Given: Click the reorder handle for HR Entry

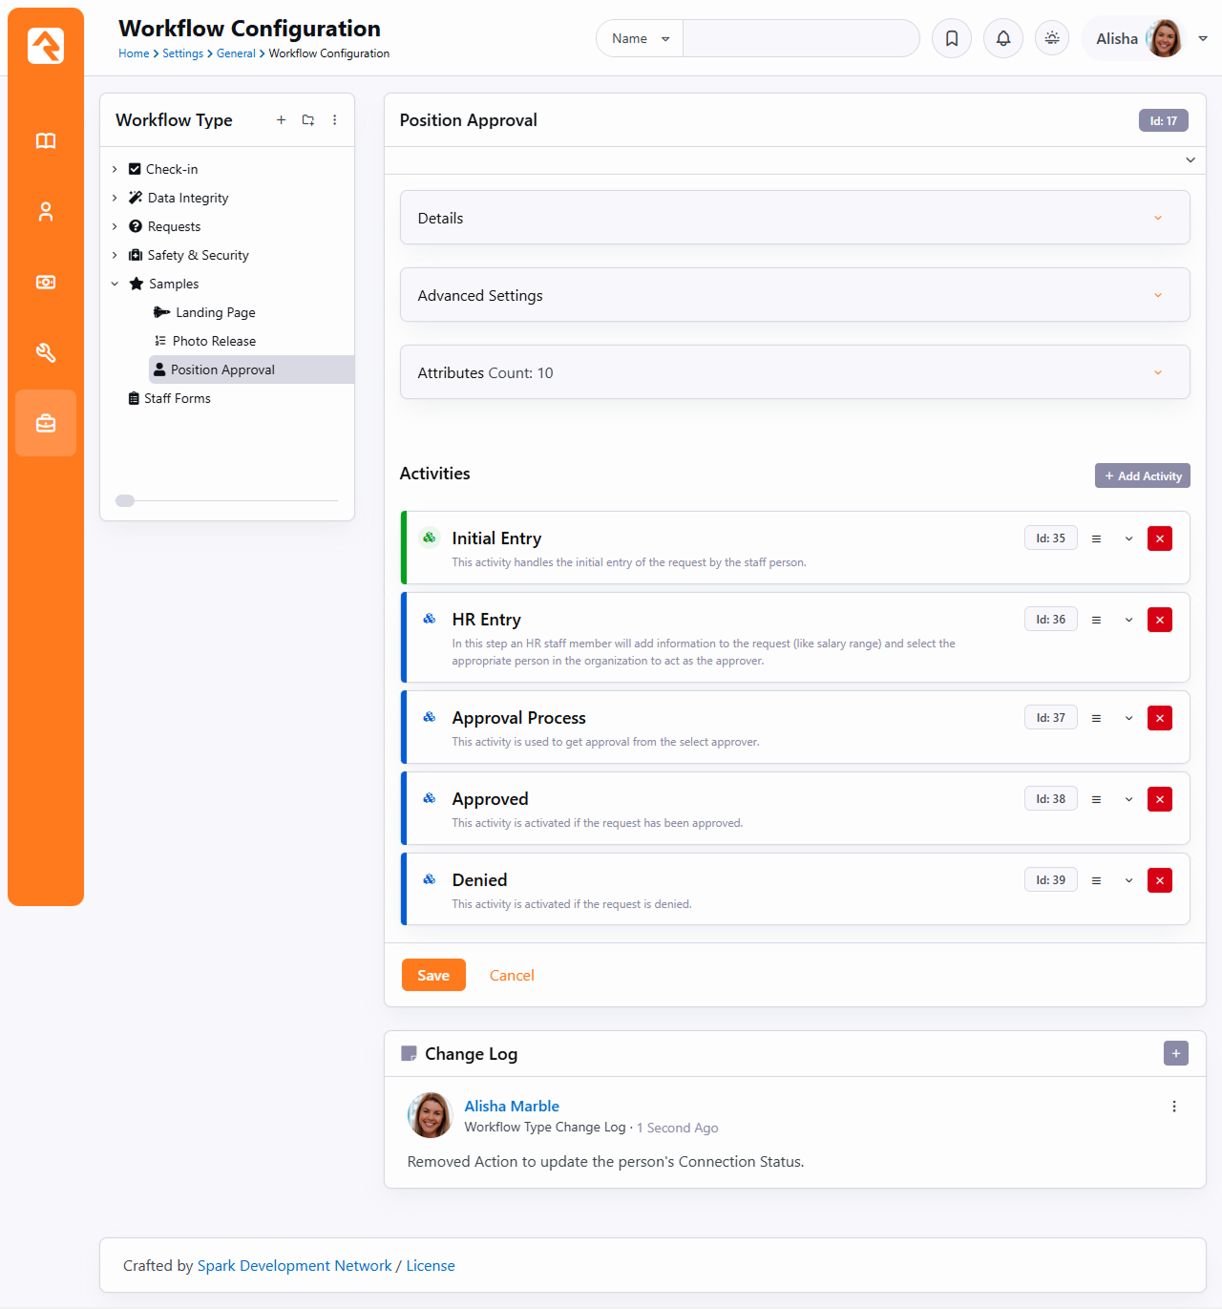Looking at the screenshot, I should coord(1096,620).
